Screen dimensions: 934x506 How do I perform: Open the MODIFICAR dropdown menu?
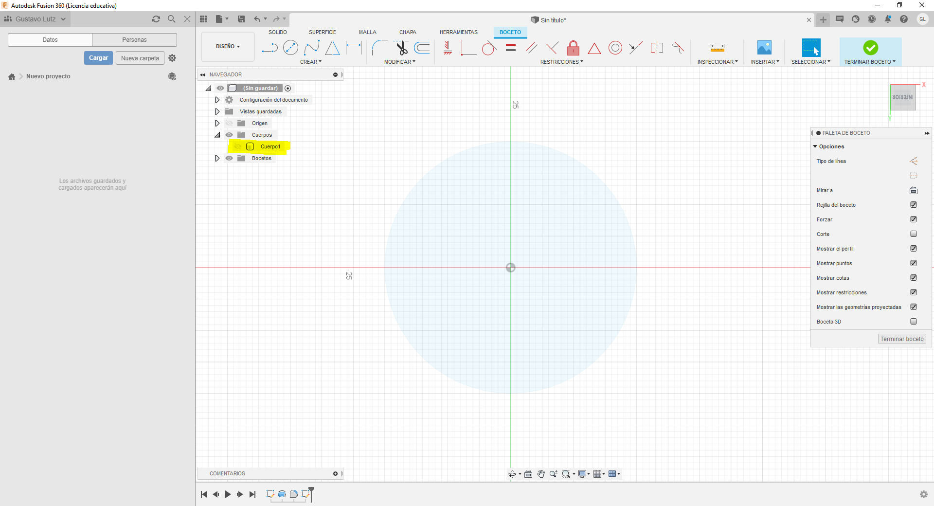(400, 62)
